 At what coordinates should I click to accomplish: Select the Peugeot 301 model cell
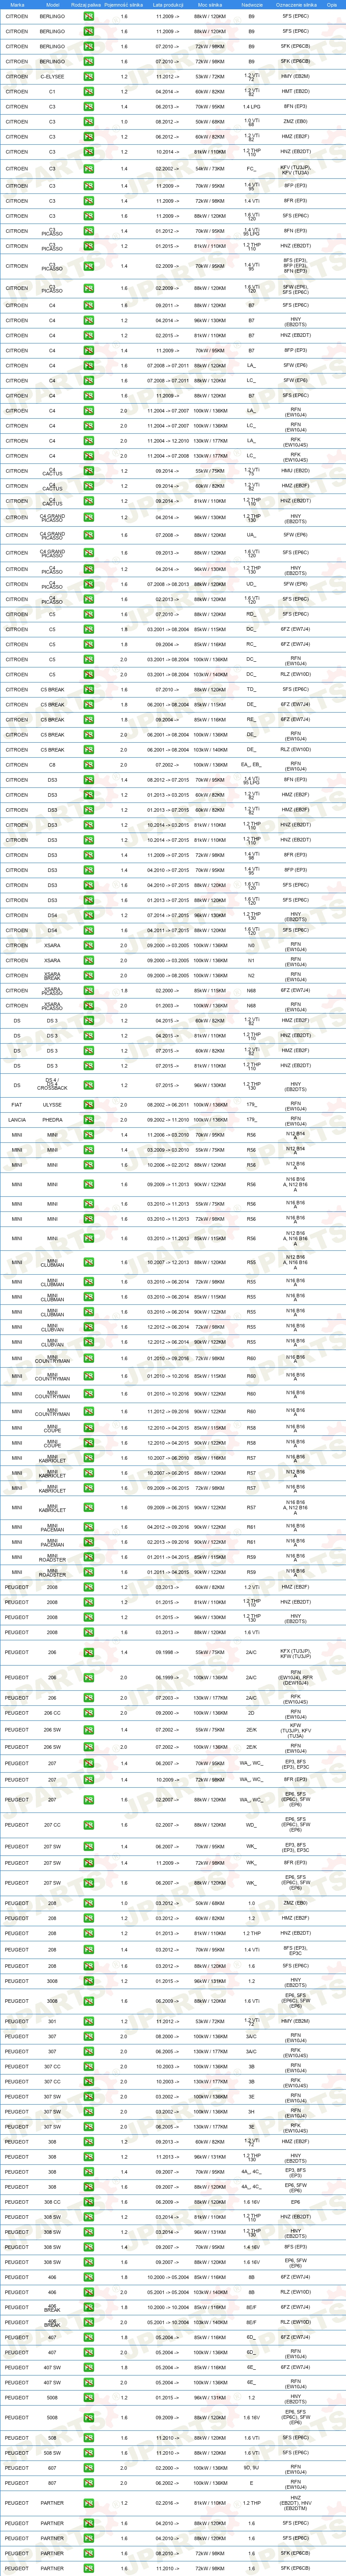tap(53, 2021)
